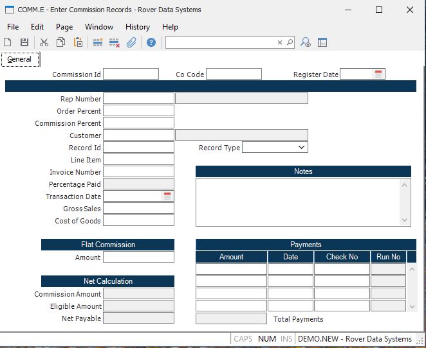Click the Cut scissors icon

pyautogui.click(x=44, y=42)
